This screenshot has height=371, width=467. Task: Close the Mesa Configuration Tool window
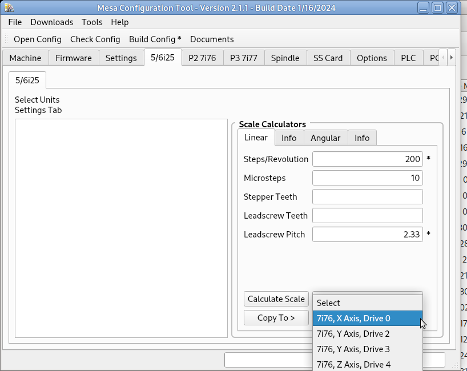[452, 8]
